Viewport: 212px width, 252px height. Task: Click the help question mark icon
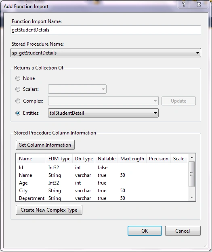[183, 4]
